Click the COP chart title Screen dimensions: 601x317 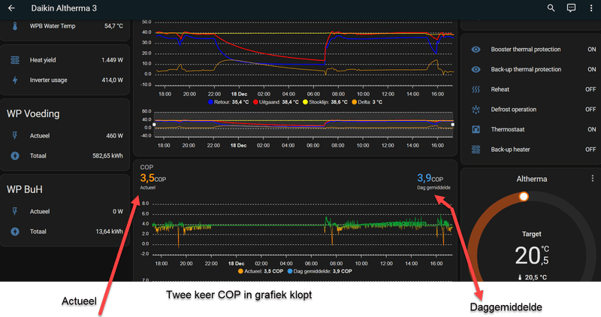pos(146,167)
